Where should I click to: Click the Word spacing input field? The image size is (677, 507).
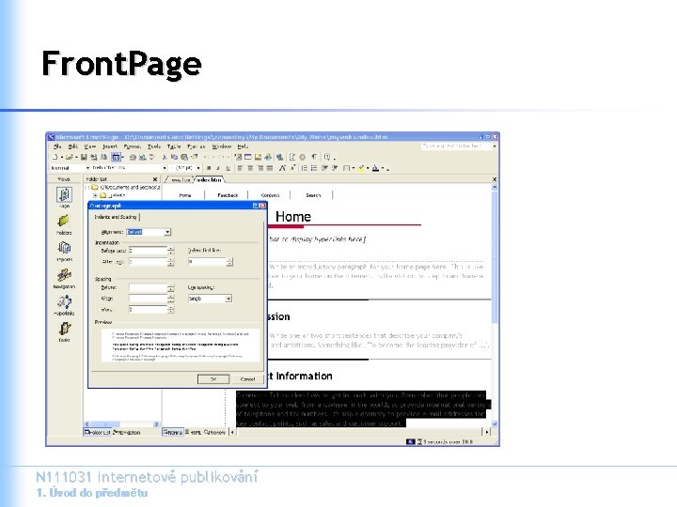148,310
